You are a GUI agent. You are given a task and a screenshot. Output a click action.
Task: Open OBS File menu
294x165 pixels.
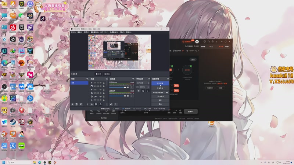(73, 32)
